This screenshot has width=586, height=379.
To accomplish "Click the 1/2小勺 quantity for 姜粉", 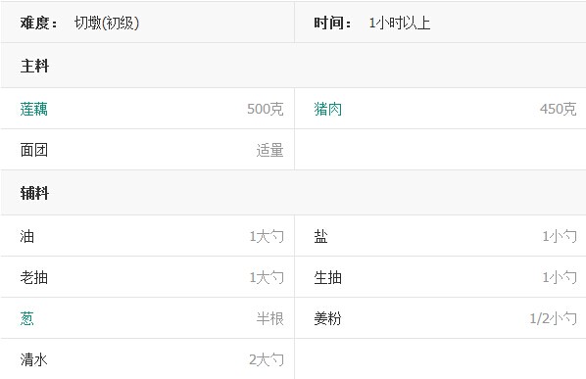I will [x=553, y=318].
